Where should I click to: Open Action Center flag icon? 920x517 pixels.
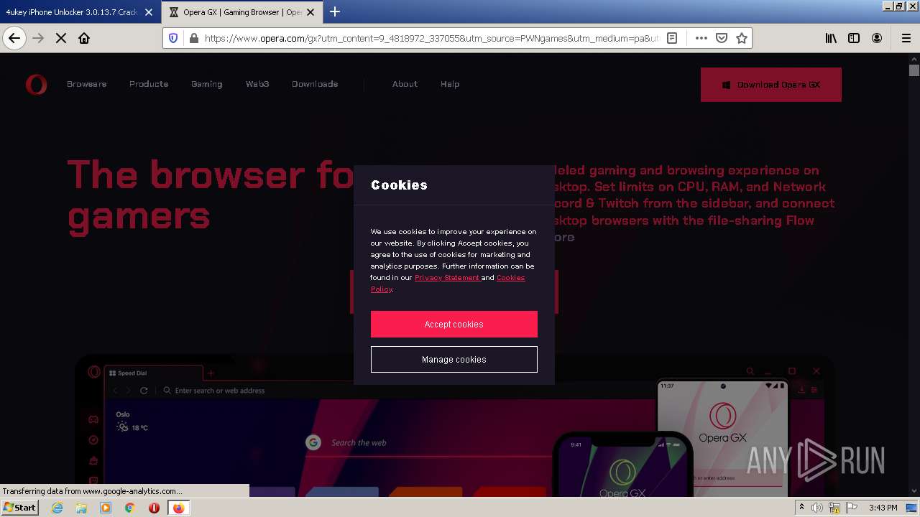[x=852, y=508]
